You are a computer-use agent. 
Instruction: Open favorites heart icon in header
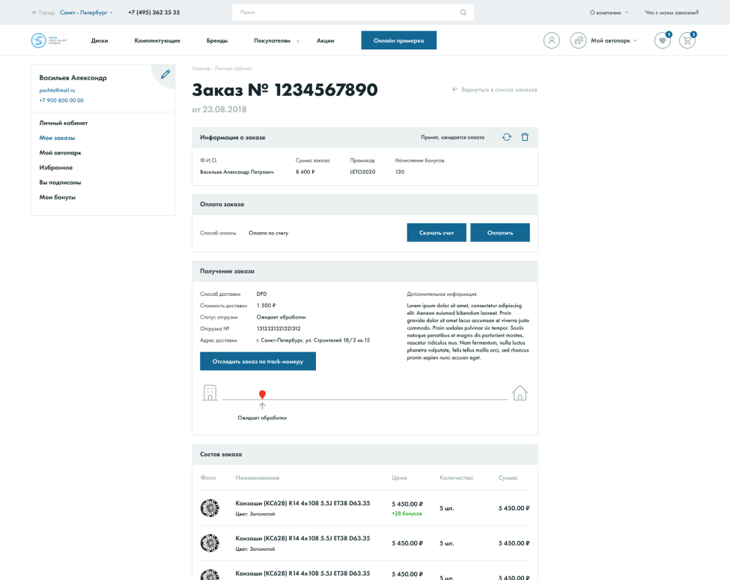pyautogui.click(x=662, y=40)
